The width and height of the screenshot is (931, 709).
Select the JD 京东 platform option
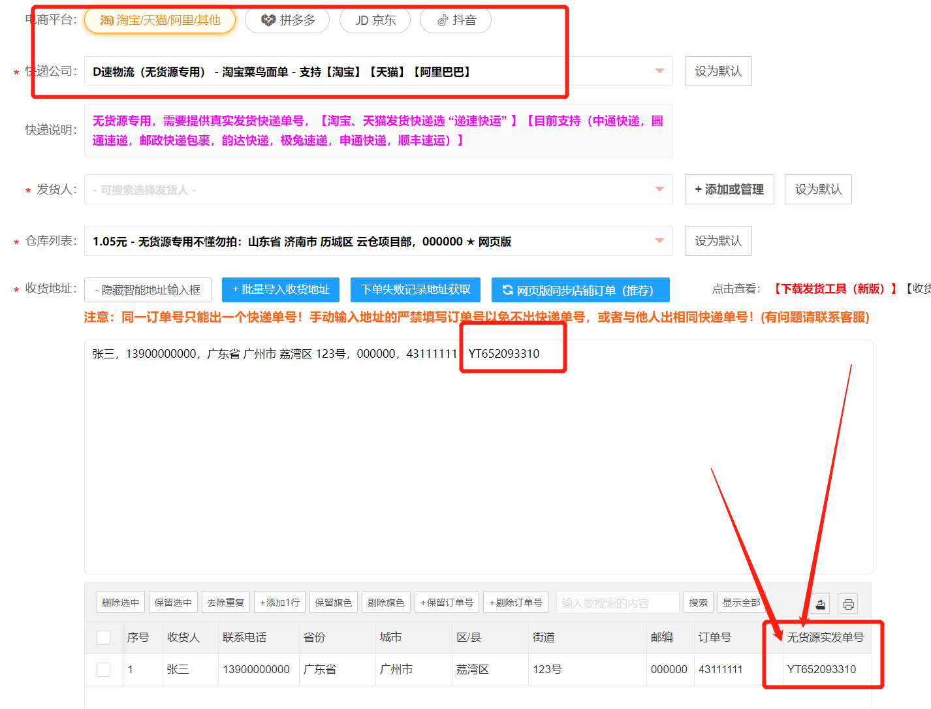(x=375, y=20)
